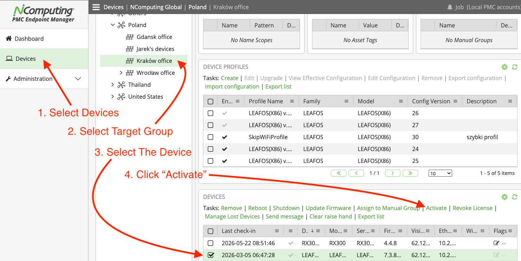Expand the United States tree node

pos(113,97)
